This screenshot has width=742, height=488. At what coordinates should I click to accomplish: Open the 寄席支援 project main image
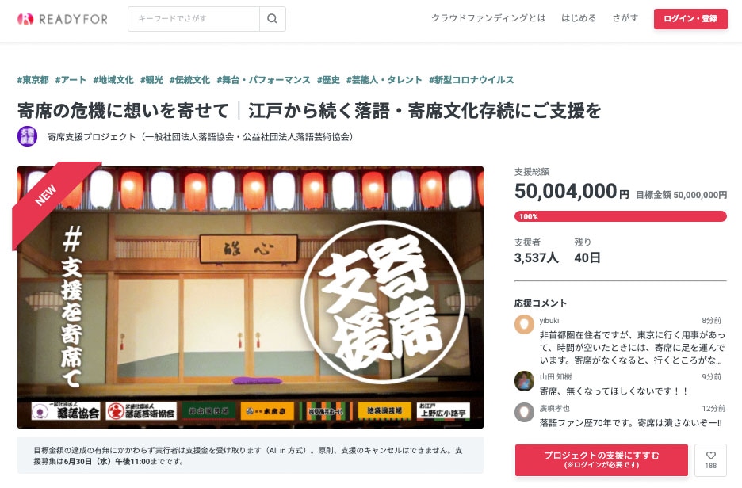251,297
